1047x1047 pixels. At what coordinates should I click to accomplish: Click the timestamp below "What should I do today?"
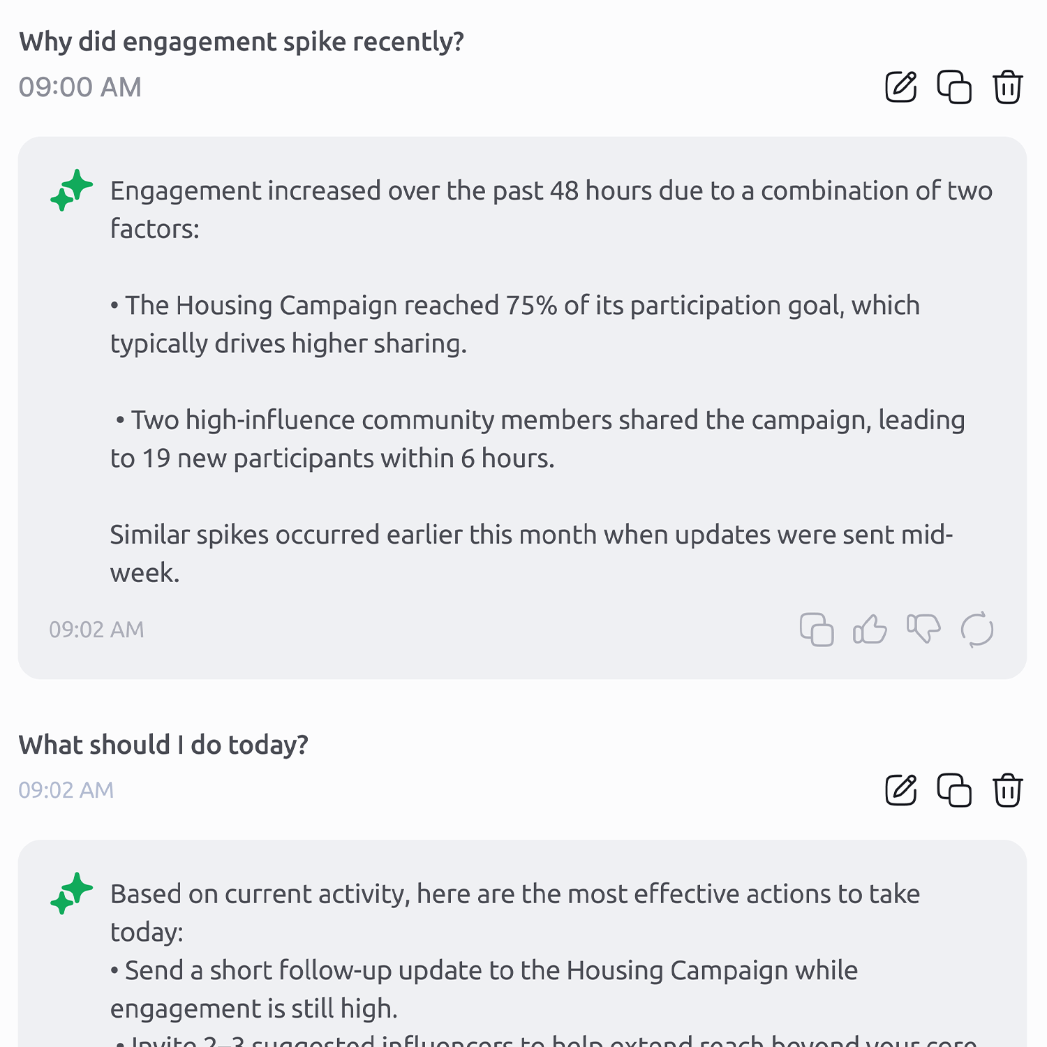(x=66, y=790)
